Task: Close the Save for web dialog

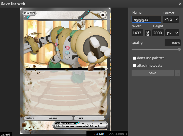Action: coord(180,4)
